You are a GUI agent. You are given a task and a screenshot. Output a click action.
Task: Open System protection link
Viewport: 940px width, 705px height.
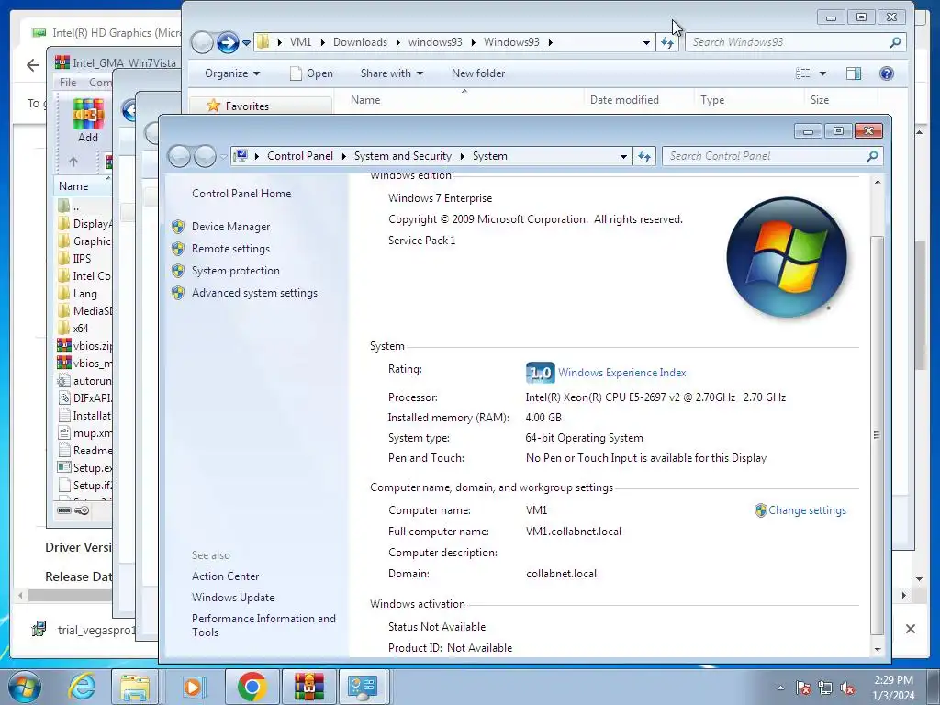[236, 271]
